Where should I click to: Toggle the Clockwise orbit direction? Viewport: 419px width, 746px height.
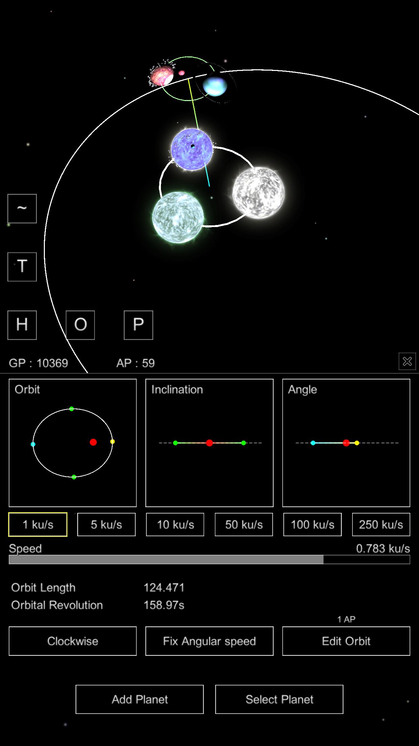point(73,641)
